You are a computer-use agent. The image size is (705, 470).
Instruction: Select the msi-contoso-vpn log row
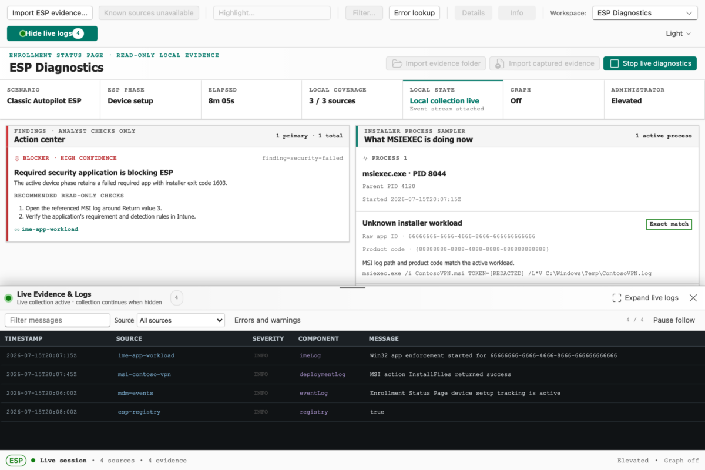[x=352, y=374]
